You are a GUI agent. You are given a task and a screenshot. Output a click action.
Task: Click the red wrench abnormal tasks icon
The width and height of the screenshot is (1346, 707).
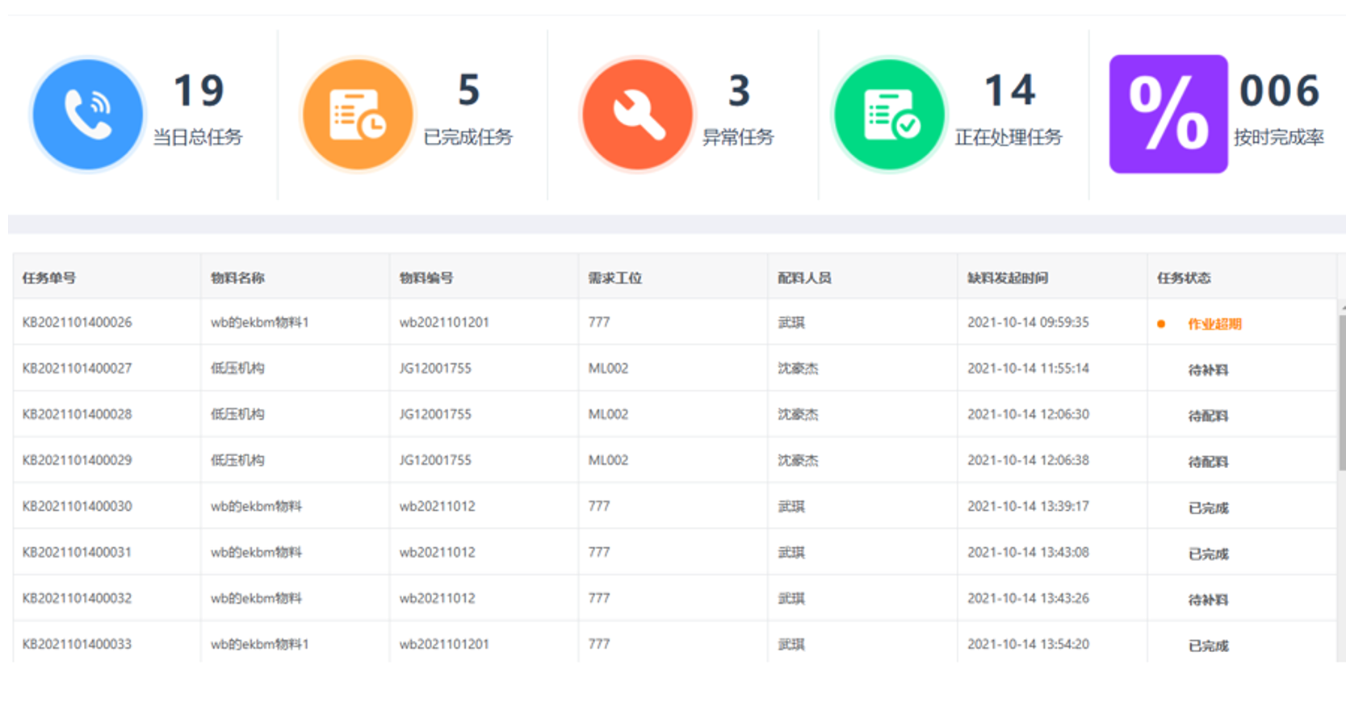click(x=637, y=115)
